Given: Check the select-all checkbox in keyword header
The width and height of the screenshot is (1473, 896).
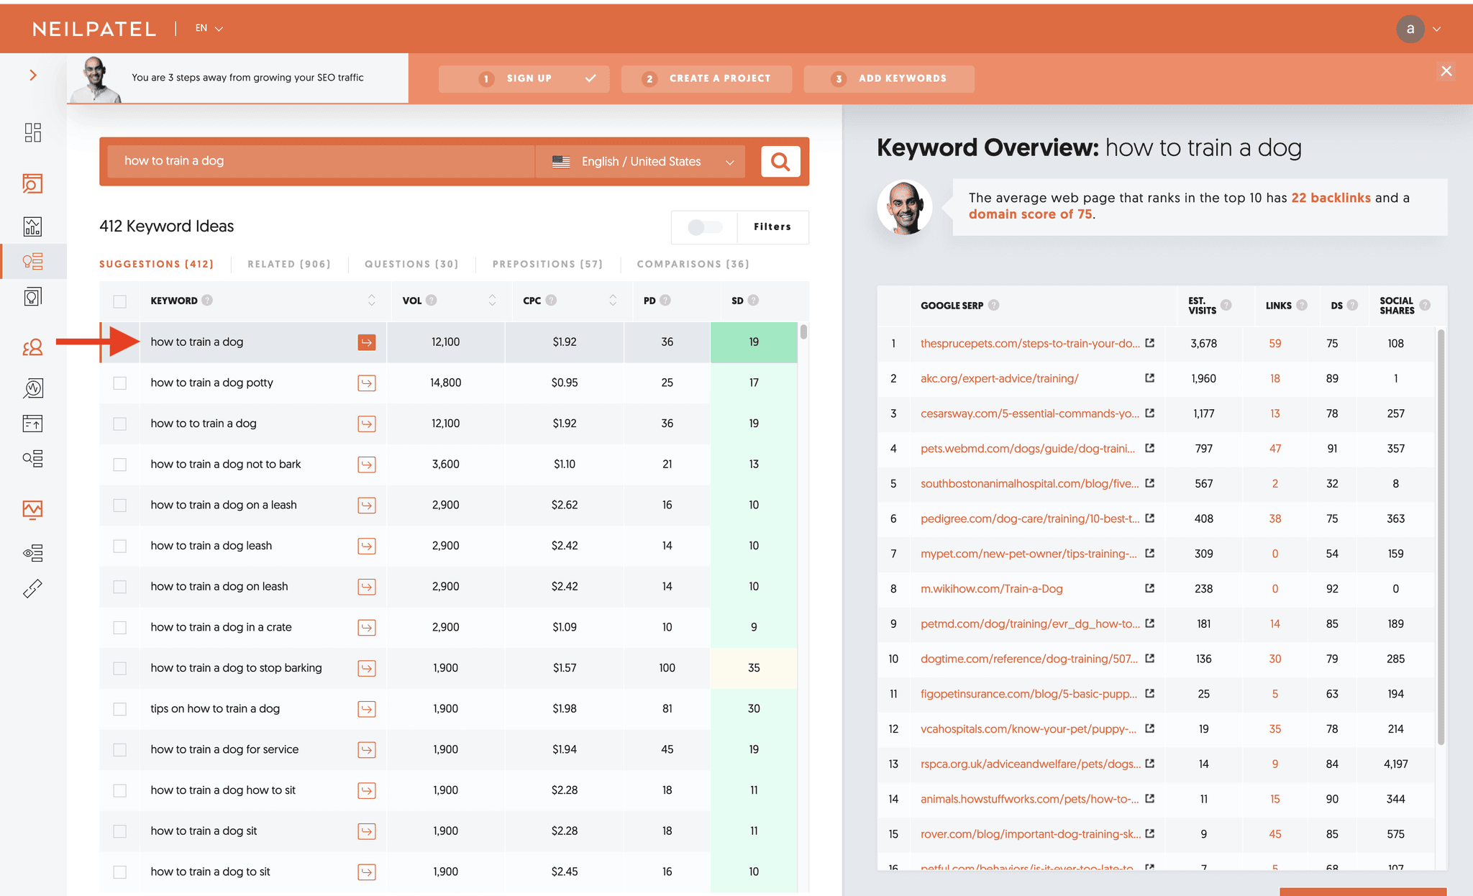Looking at the screenshot, I should click(120, 301).
